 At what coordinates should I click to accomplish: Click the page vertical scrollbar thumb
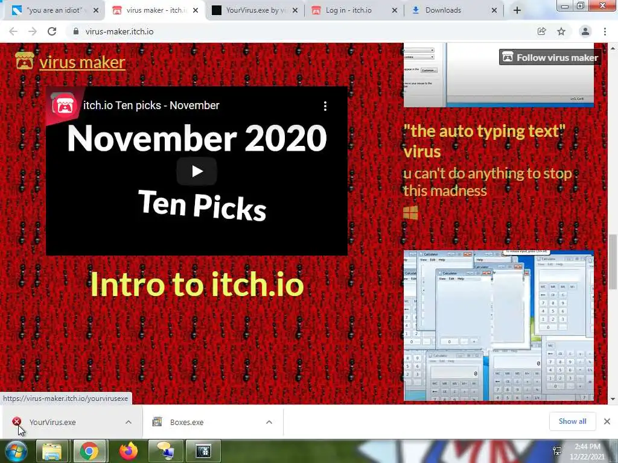pos(613,262)
